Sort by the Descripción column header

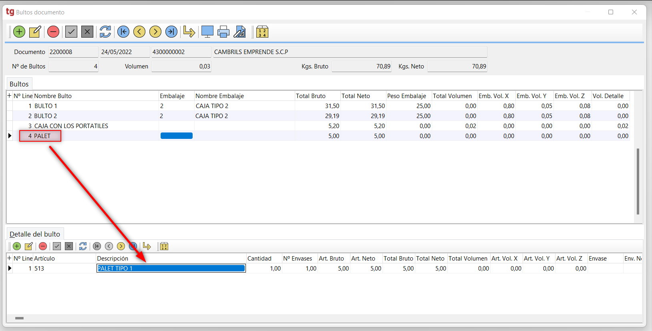(x=171, y=259)
